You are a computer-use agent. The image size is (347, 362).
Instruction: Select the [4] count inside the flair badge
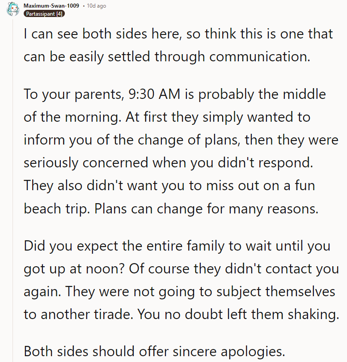(x=59, y=14)
